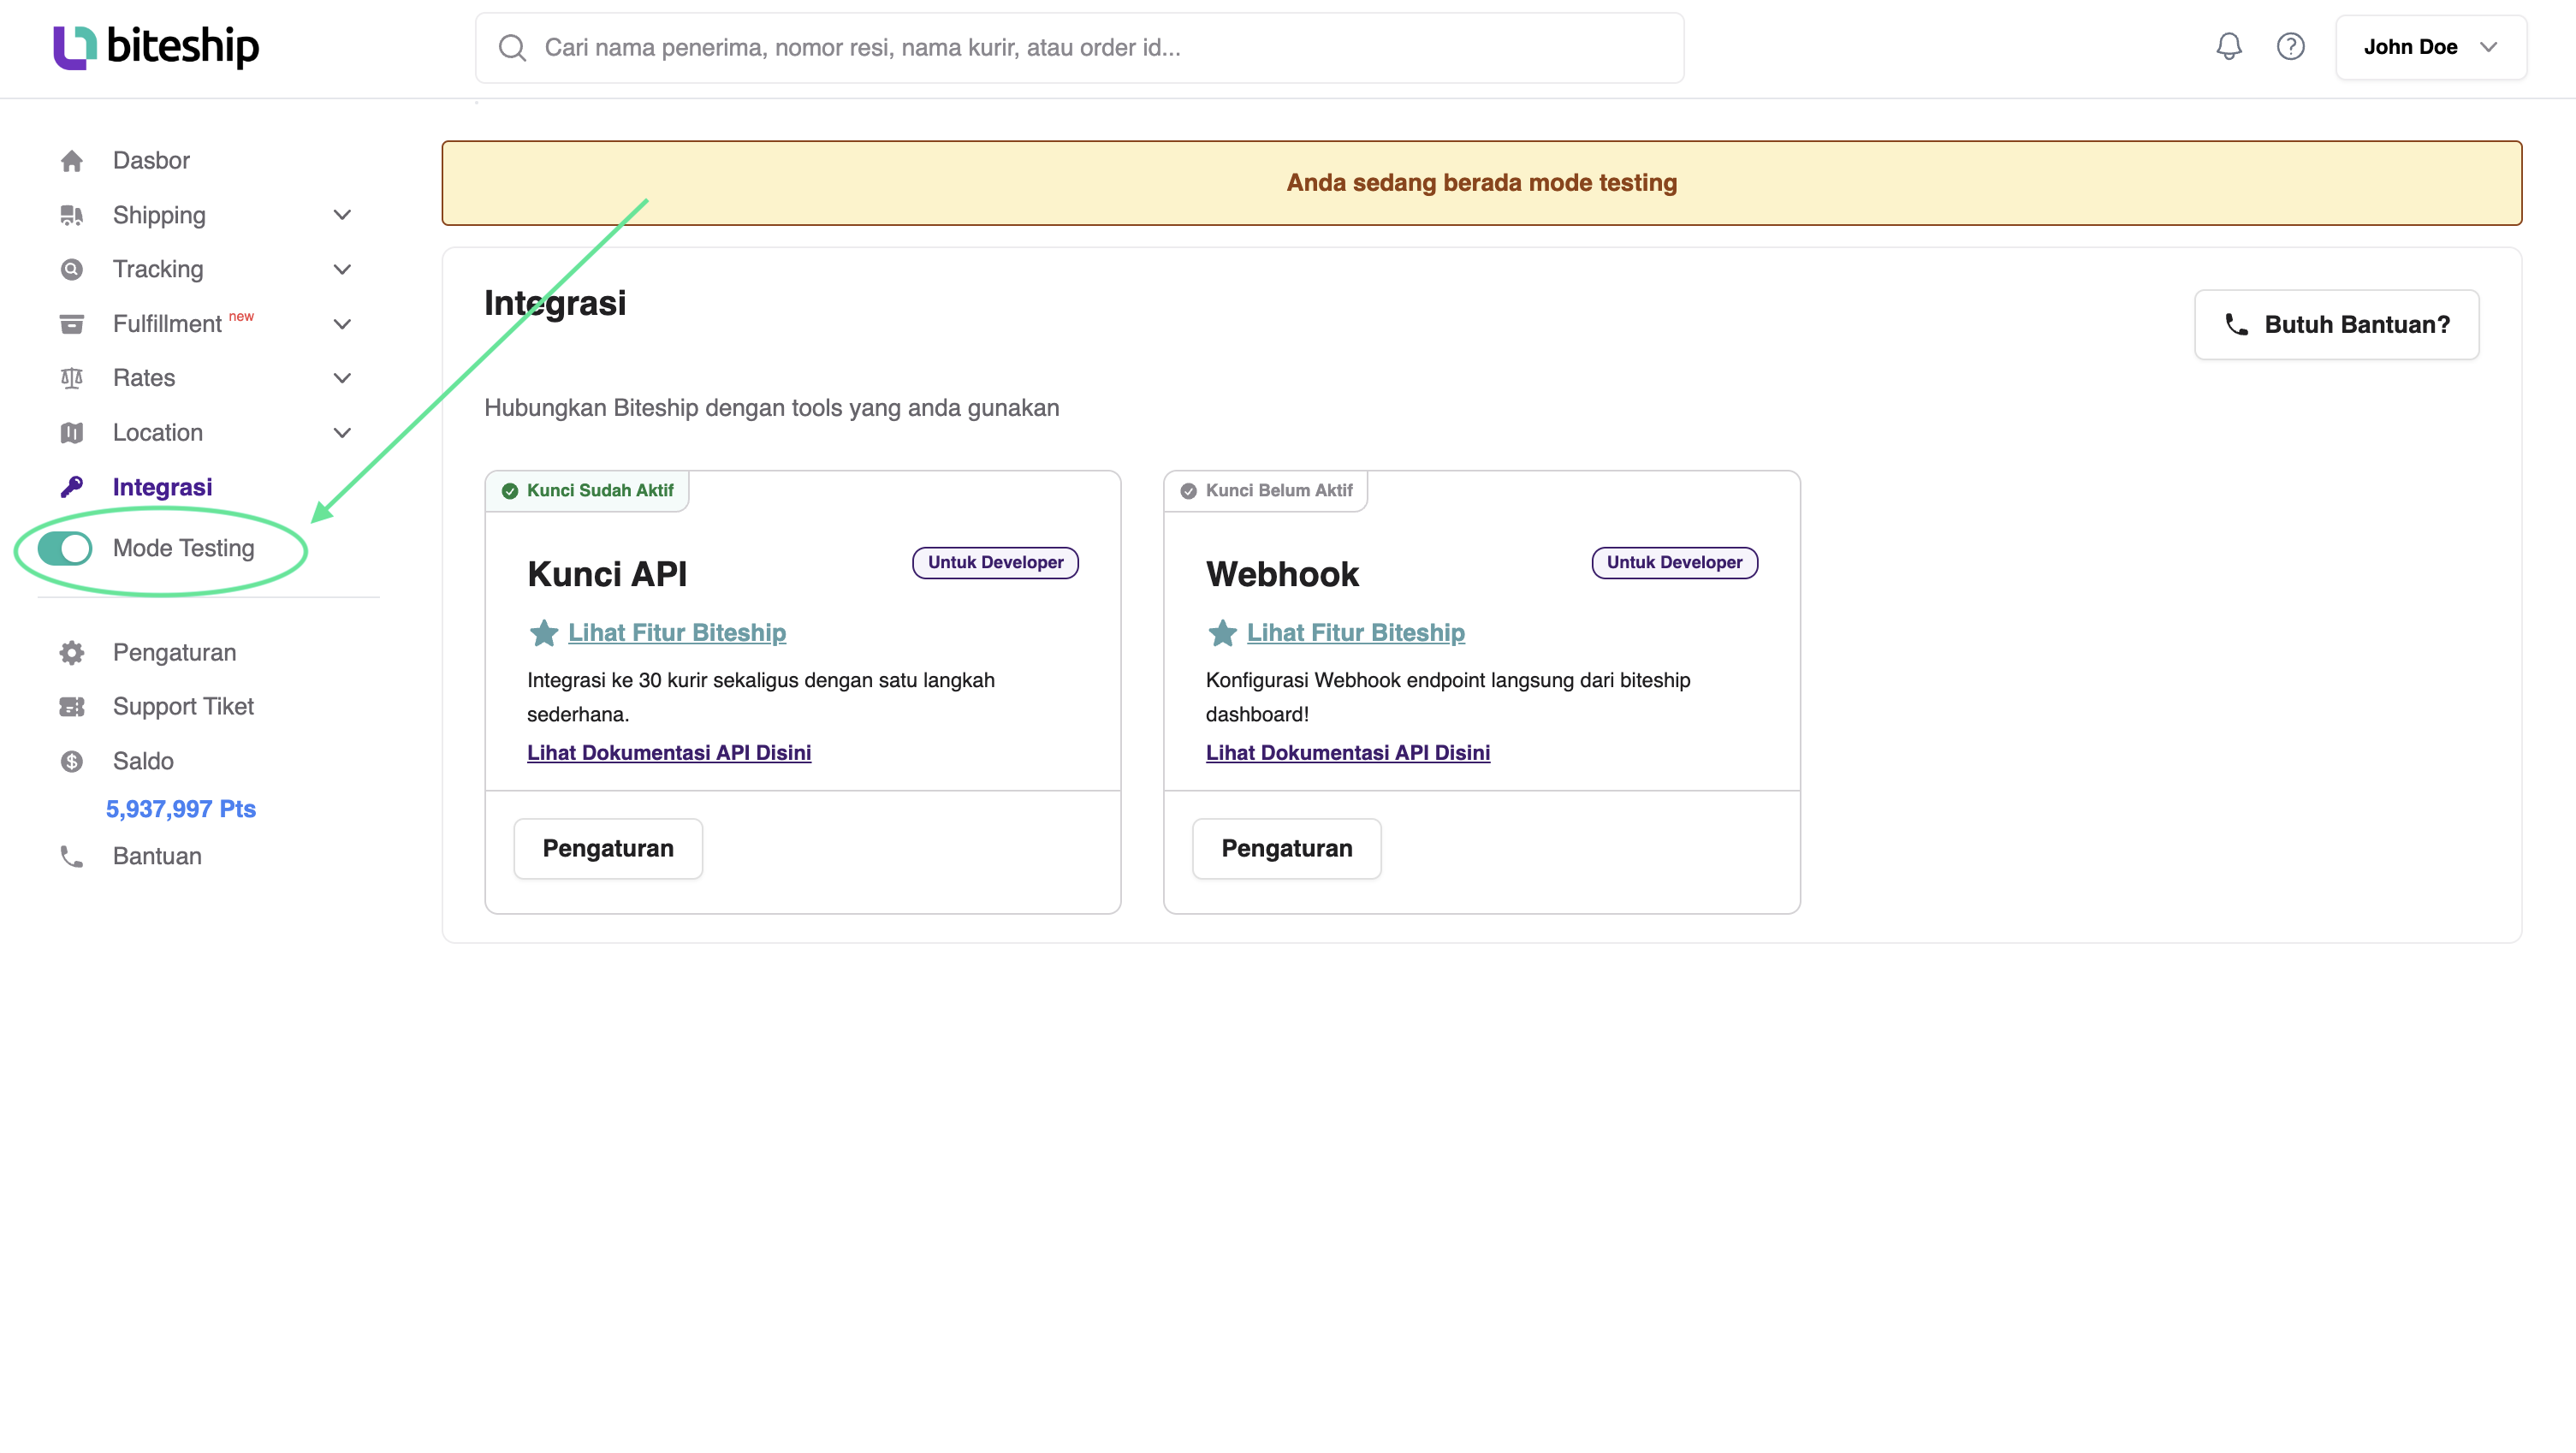Click the Kunci Sudah Aktif status badge
Screen dimensions: 2576x1453
tap(587, 491)
